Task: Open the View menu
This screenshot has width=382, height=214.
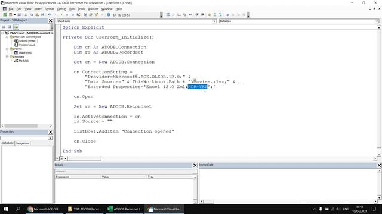Action: (28, 9)
